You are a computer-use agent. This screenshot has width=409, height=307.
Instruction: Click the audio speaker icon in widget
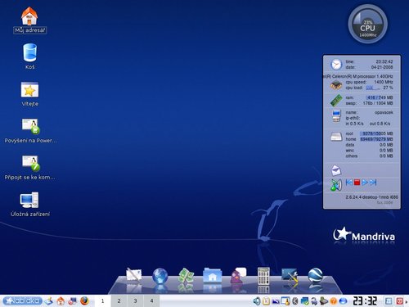coord(336,185)
